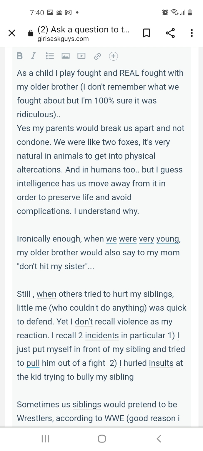Screen dimensions: 203x451
Task: Toggle bulleted list formatting
Action: tap(50, 56)
